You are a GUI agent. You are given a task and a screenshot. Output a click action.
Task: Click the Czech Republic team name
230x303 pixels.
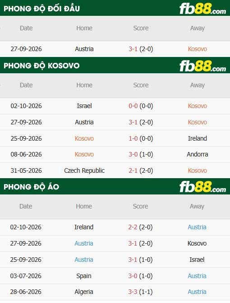pos(84,170)
